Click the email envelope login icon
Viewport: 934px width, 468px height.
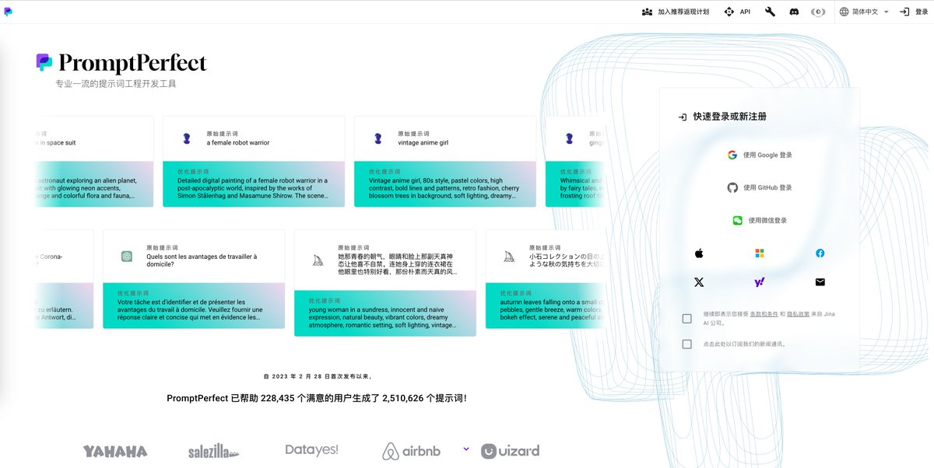click(820, 282)
